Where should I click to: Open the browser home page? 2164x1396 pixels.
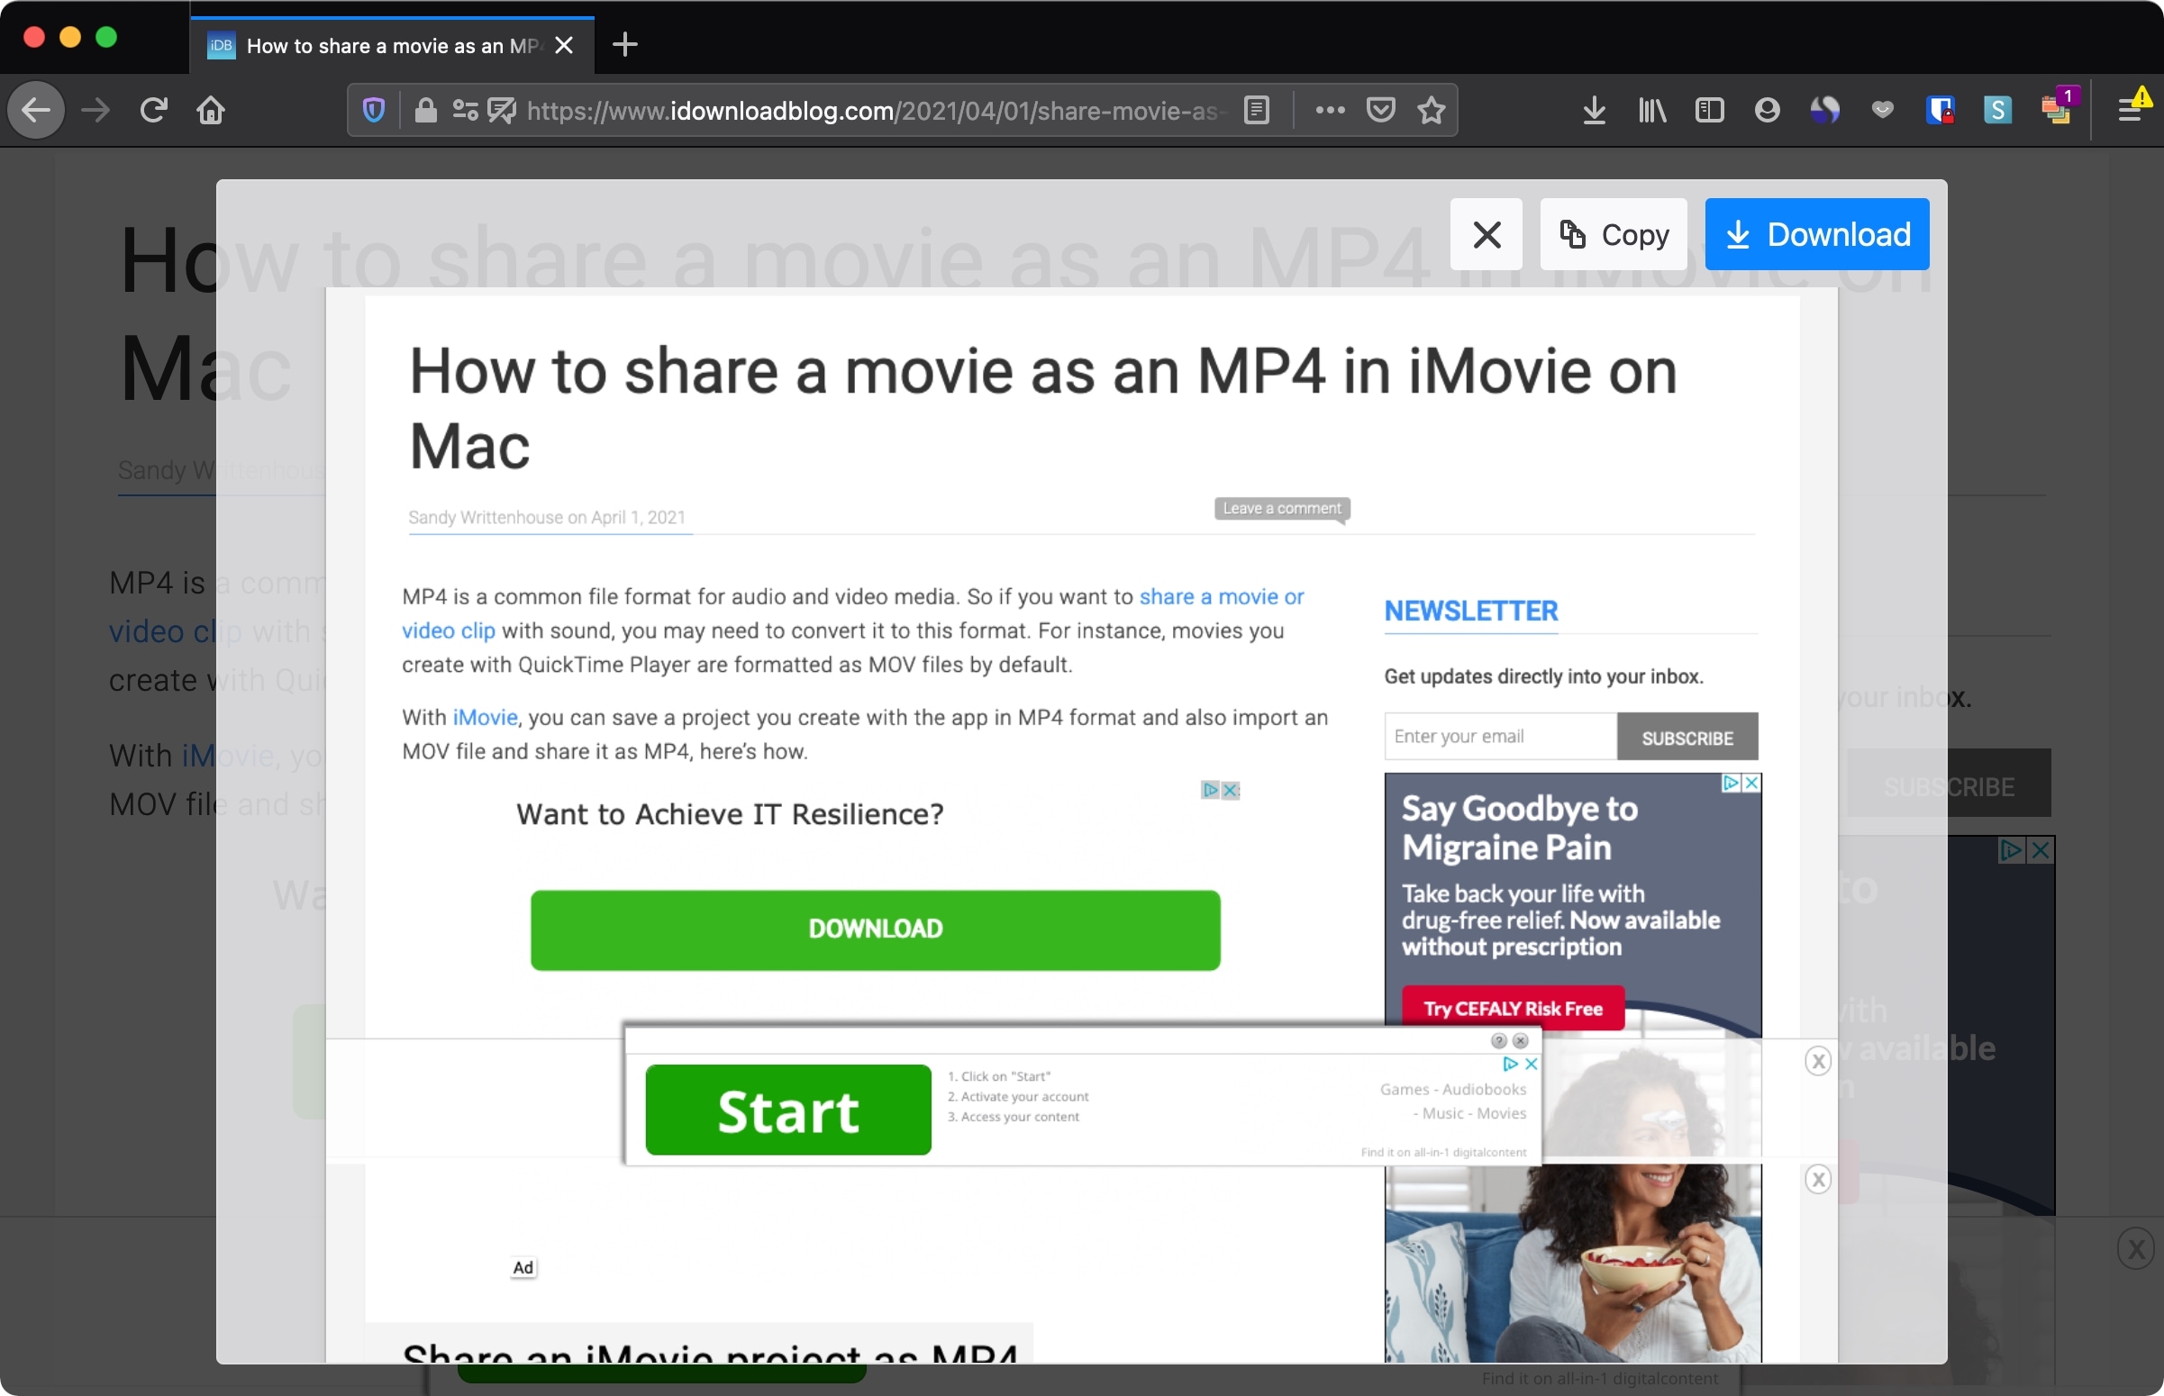click(x=211, y=111)
